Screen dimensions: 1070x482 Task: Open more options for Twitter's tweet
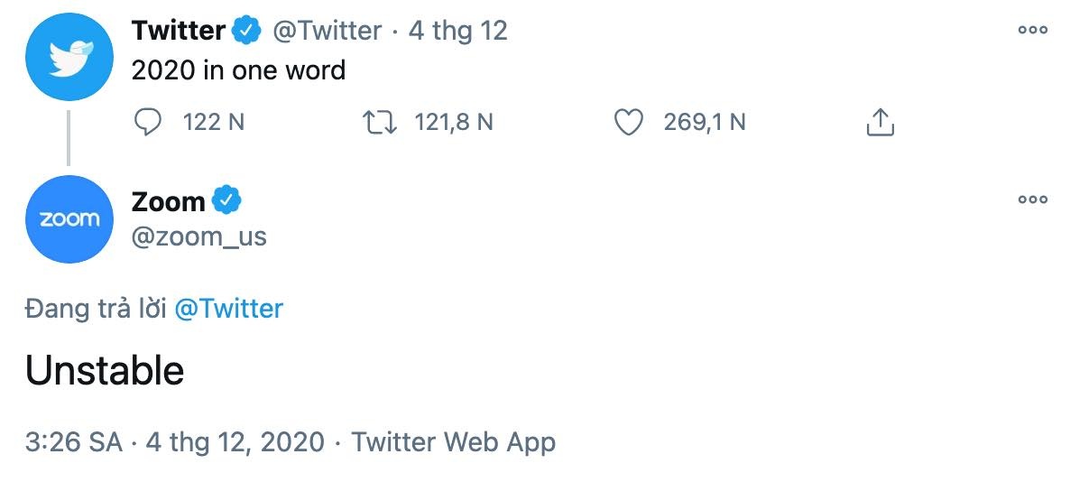tap(1032, 30)
